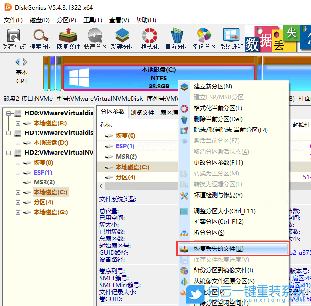Choose 恢复丢失的文件(U) from context menu
Viewport: 311px width, 306px height.
coord(219,249)
